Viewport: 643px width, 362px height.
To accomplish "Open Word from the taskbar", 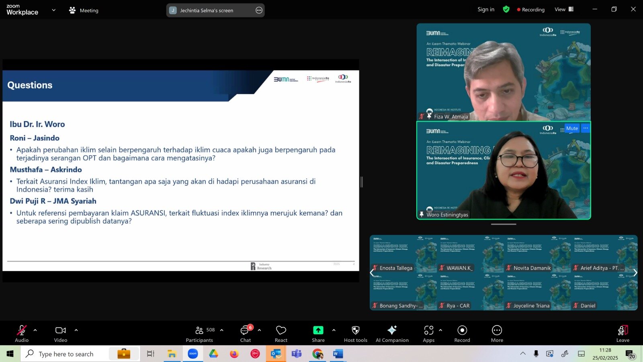I will (x=338, y=354).
